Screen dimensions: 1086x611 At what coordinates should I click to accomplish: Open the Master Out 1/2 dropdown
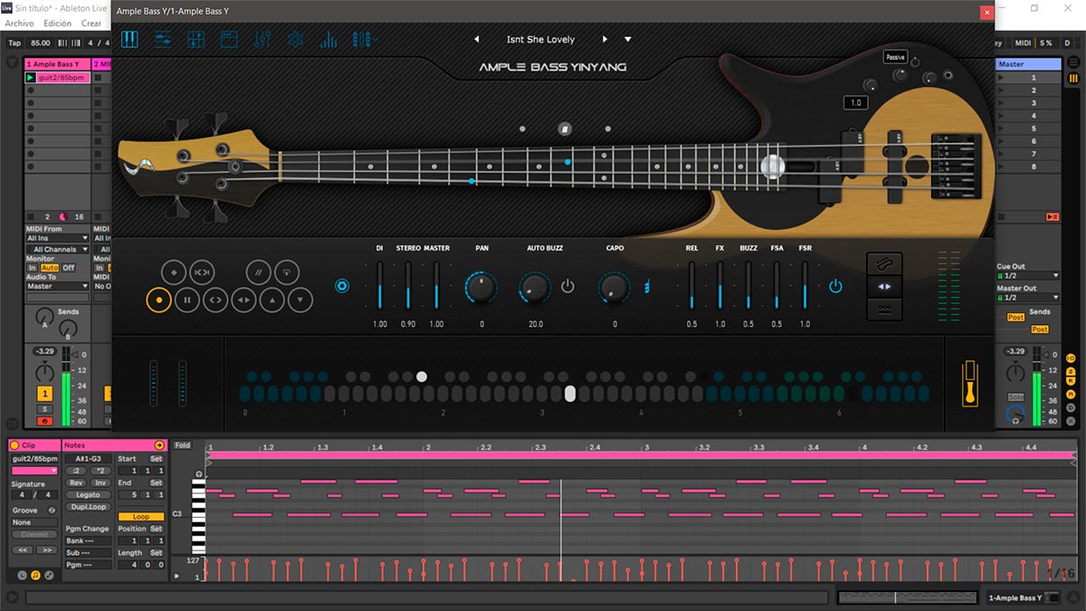(x=1028, y=298)
